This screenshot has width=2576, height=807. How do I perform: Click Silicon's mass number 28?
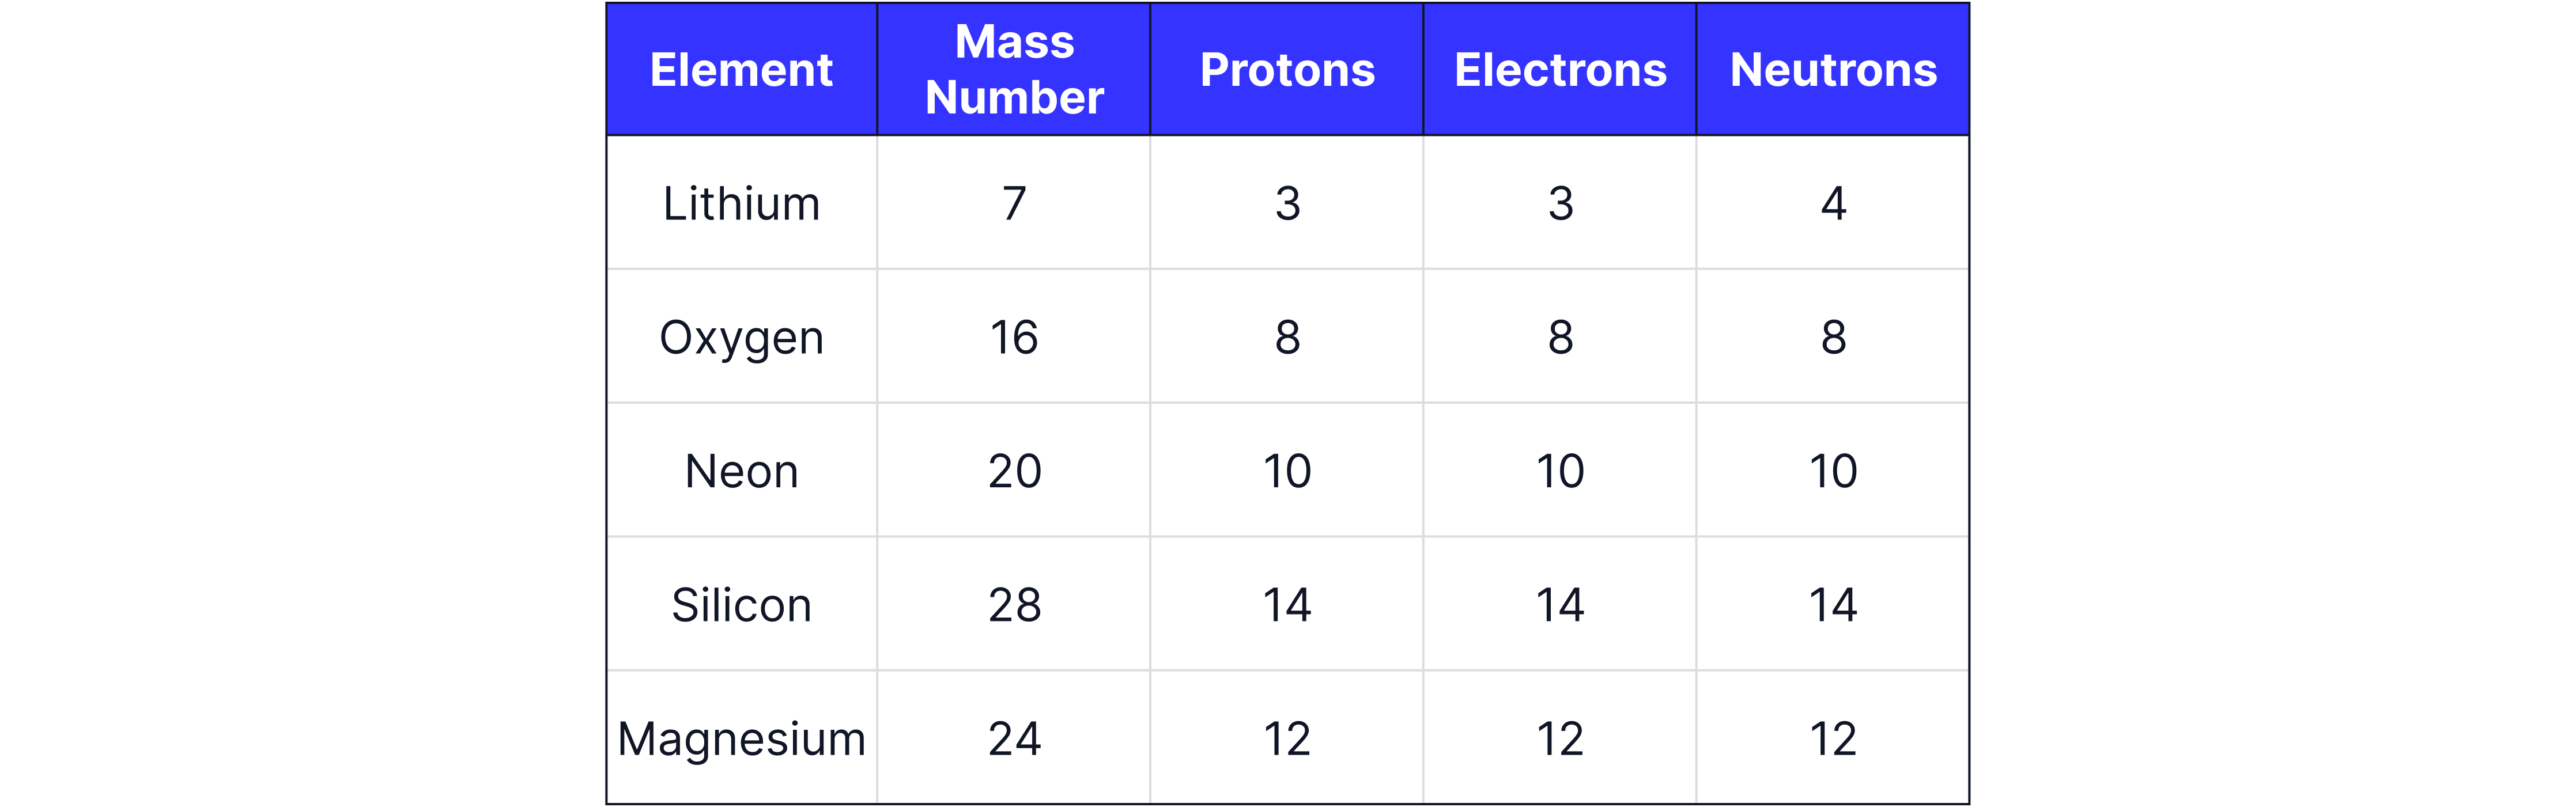coord(1014,605)
